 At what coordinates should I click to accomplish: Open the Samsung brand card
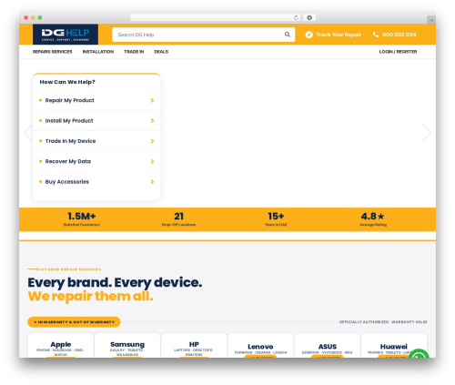click(127, 346)
